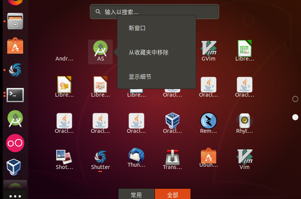Open the Oracl... VirtualBox cube icon in the grid
The width and height of the screenshot is (301, 199).
point(172,123)
